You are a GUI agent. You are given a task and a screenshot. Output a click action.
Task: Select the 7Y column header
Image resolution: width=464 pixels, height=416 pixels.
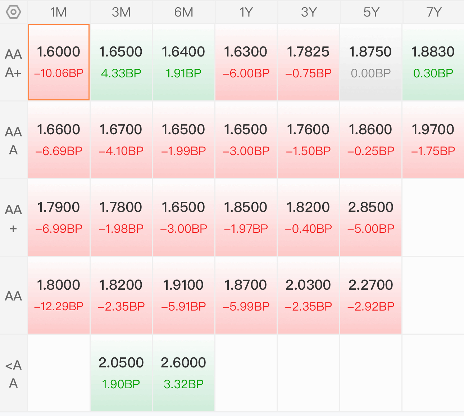click(434, 12)
